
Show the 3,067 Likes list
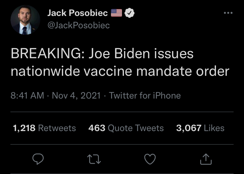pyautogui.click(x=200, y=128)
